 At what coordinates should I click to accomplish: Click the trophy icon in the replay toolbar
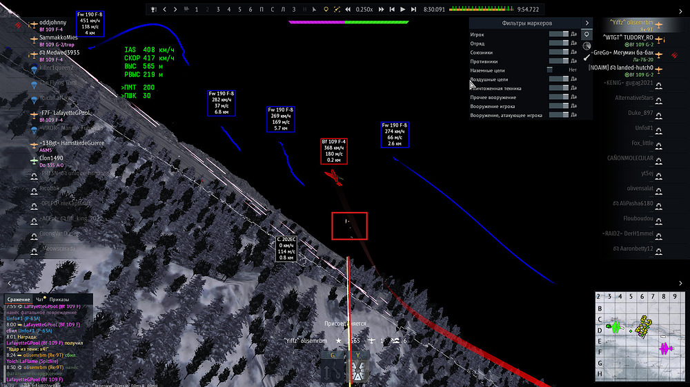click(154, 9)
